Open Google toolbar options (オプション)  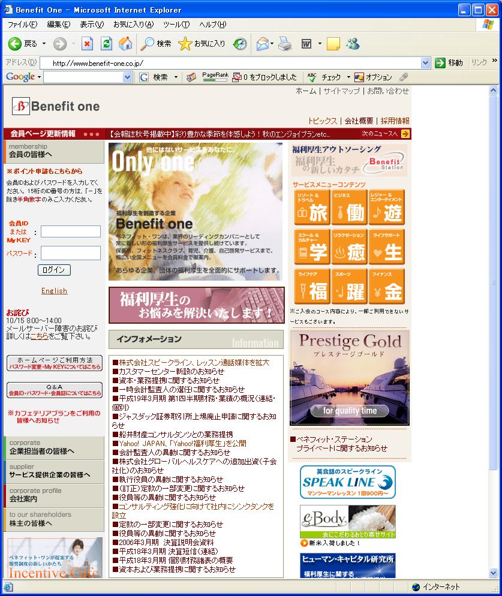click(x=373, y=77)
